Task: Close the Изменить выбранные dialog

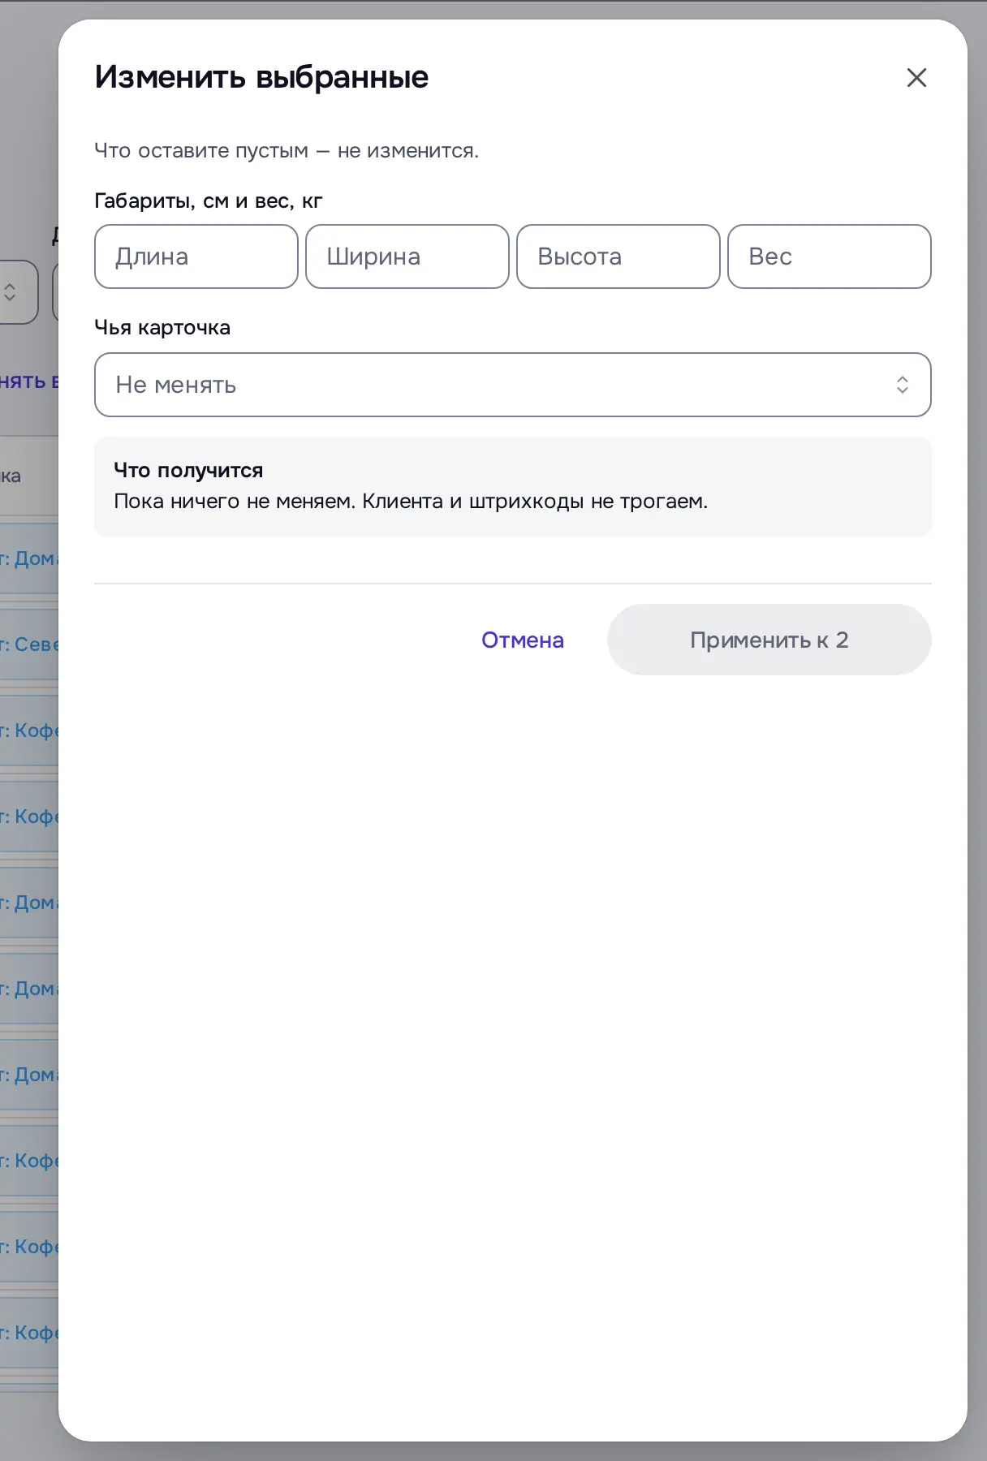Action: 916,78
